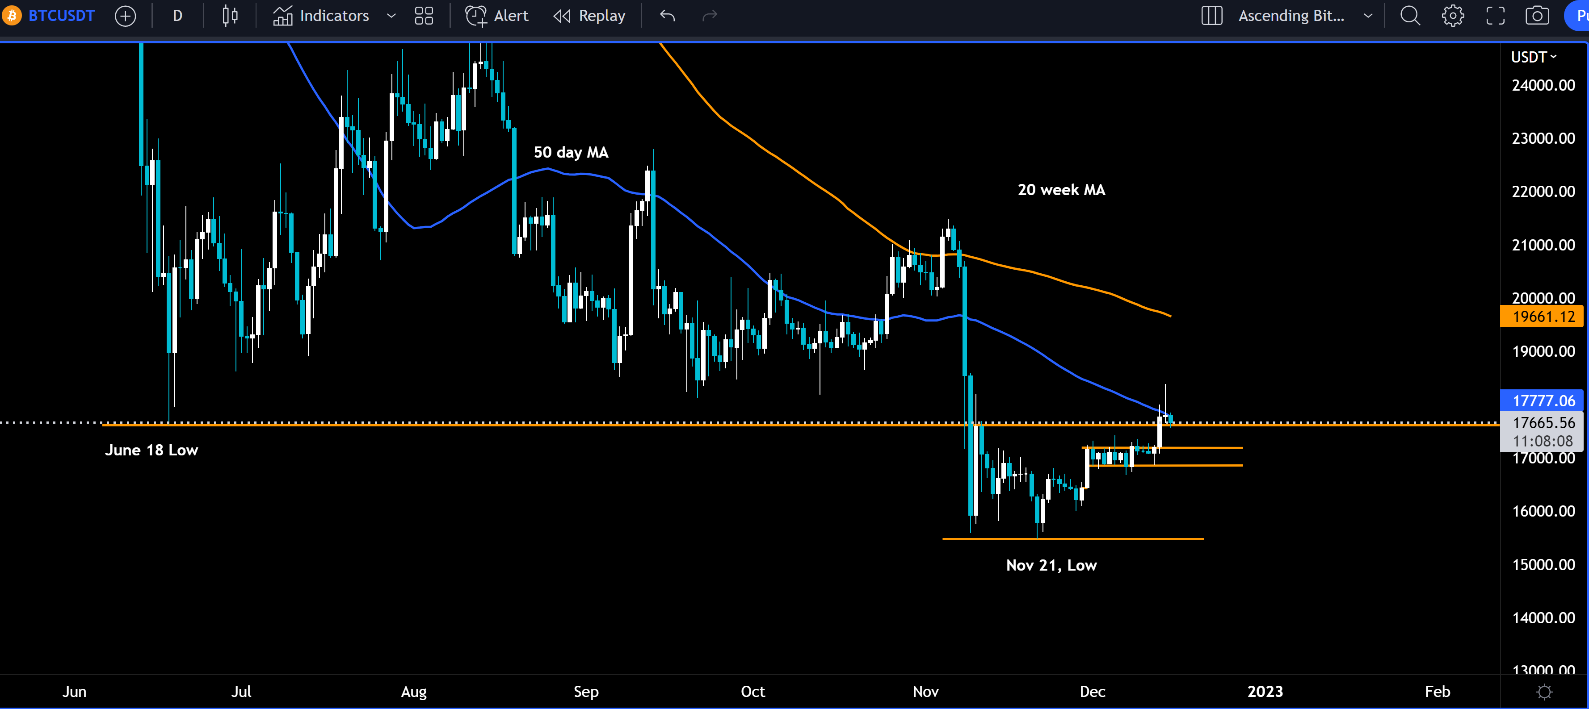Create a new Alert

tap(496, 16)
